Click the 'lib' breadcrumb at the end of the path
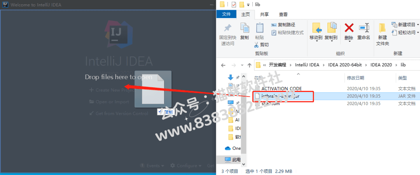 pyautogui.click(x=403, y=65)
